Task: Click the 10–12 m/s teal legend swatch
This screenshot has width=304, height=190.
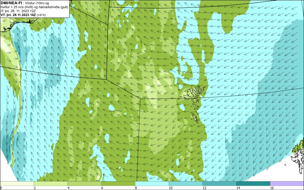Action: [x=185, y=184]
